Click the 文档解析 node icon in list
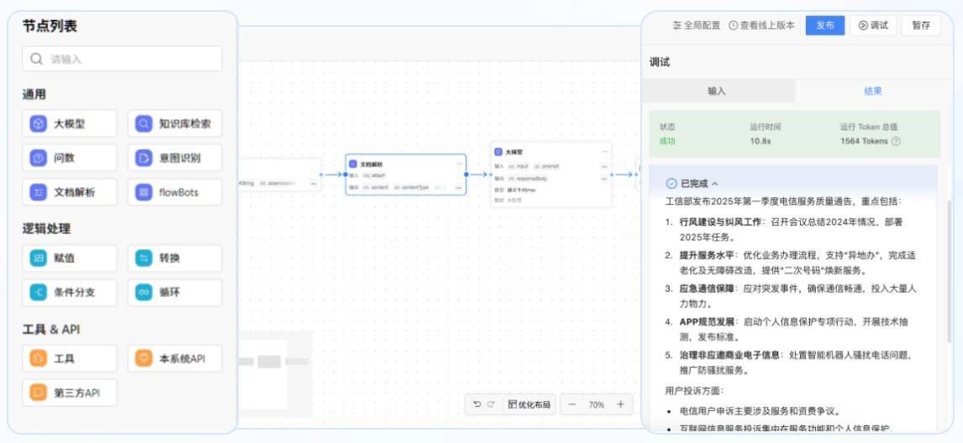 click(x=38, y=193)
